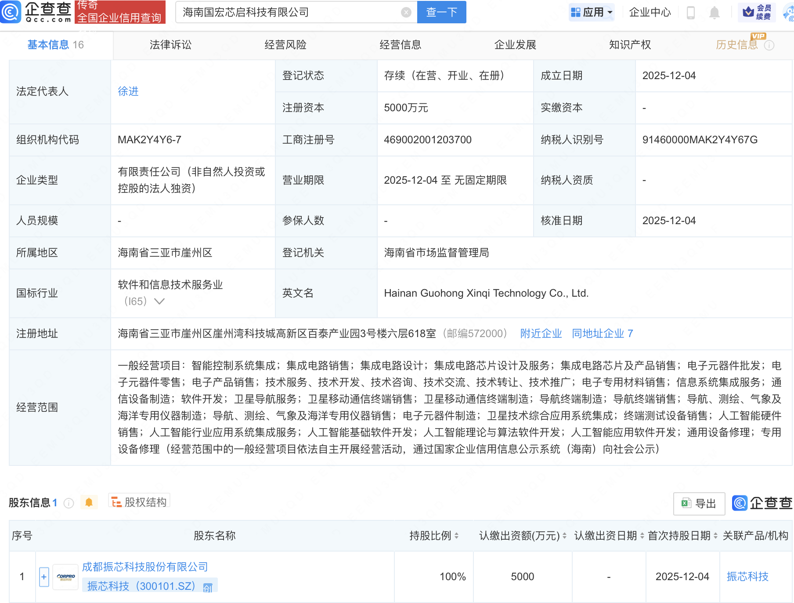Click the clear × icon in search box
This screenshot has height=603, width=794.
coord(406,12)
